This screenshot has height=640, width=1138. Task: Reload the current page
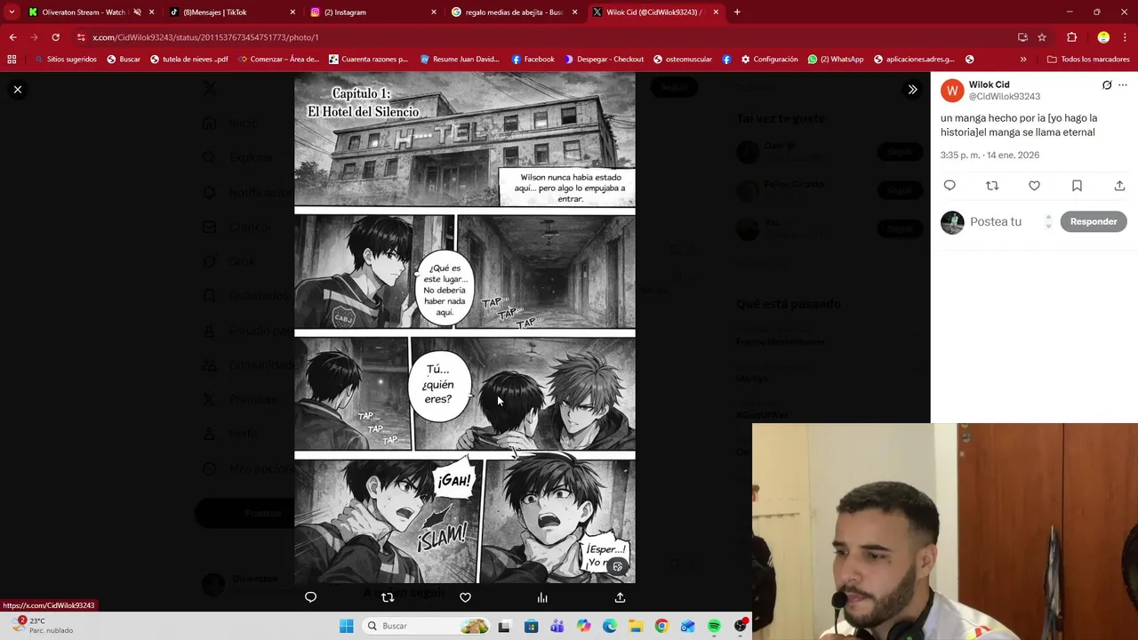click(x=55, y=37)
